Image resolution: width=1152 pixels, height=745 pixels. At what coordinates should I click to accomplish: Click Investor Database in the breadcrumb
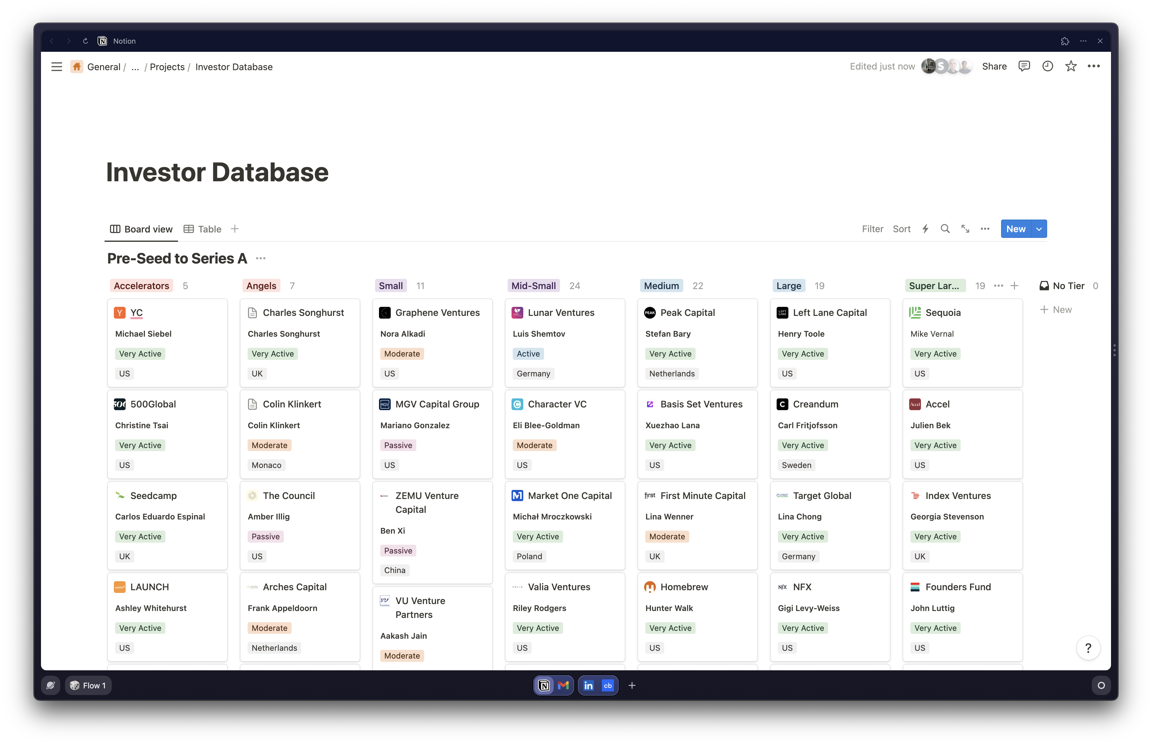click(234, 67)
